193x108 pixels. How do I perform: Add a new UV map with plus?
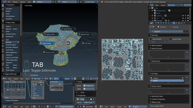(x=187, y=77)
